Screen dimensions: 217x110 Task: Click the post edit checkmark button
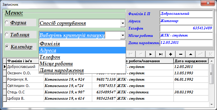[x=201, y=54]
